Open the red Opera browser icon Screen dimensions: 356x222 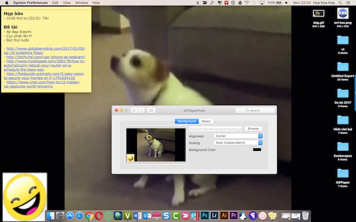point(99,215)
